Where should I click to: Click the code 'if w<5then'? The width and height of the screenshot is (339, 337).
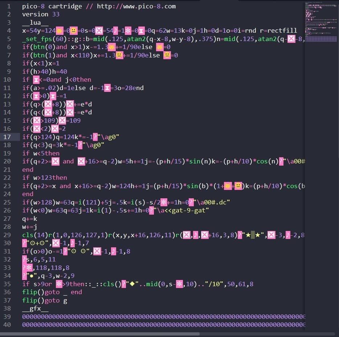click(x=41, y=153)
